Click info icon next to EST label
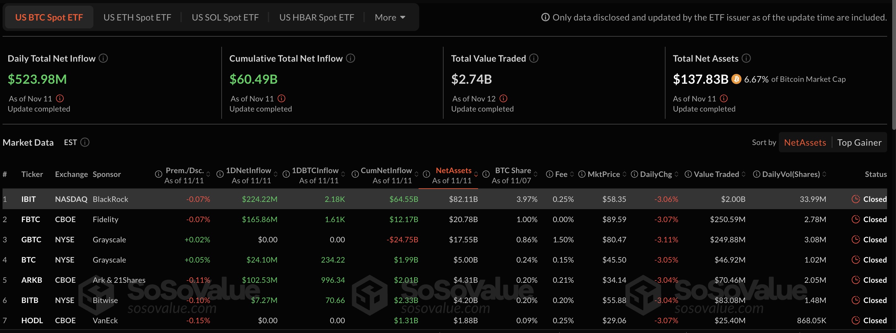 click(85, 142)
